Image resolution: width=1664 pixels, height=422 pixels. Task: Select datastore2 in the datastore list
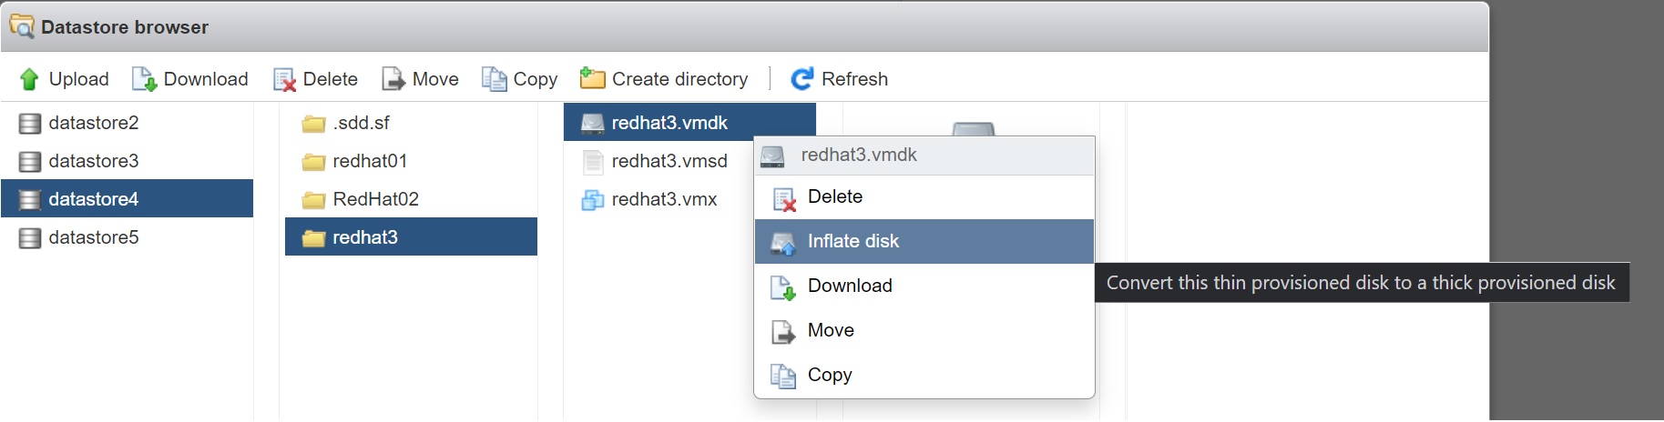click(93, 123)
